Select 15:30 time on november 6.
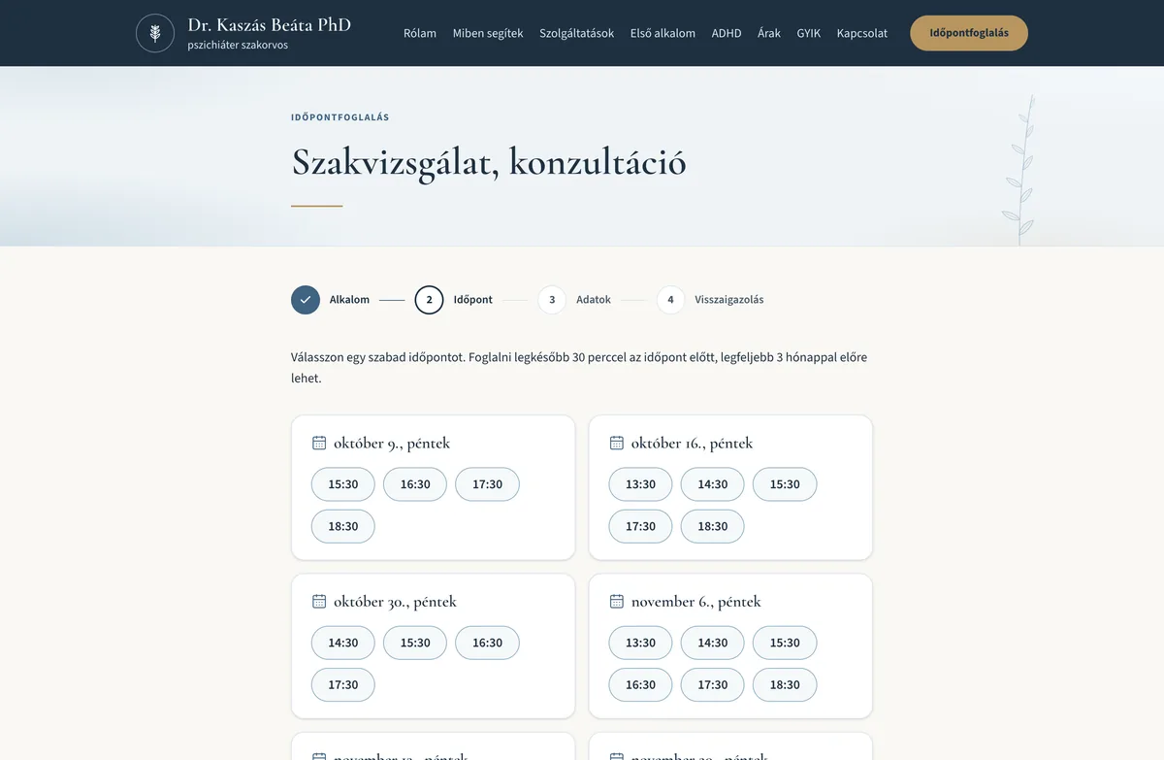Screen dimensions: 1164x760 coord(785,643)
